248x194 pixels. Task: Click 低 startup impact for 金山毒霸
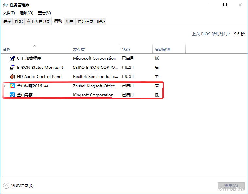[157, 95]
